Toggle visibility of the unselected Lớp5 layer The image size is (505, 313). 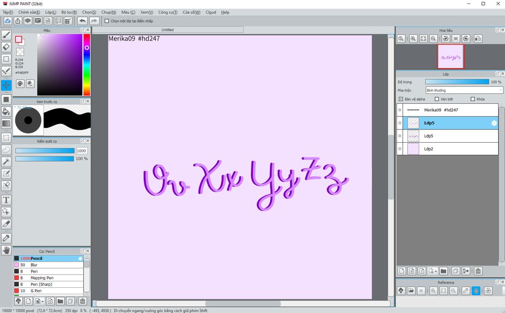[x=400, y=136]
